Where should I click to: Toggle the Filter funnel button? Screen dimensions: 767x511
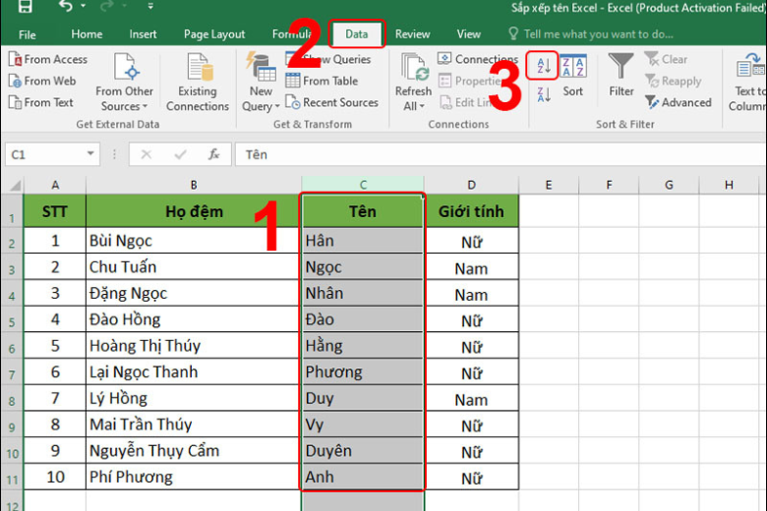tap(620, 76)
